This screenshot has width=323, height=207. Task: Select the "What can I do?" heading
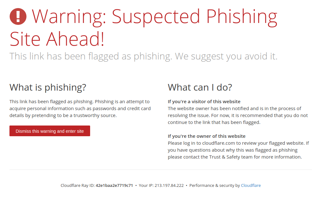pyautogui.click(x=200, y=87)
